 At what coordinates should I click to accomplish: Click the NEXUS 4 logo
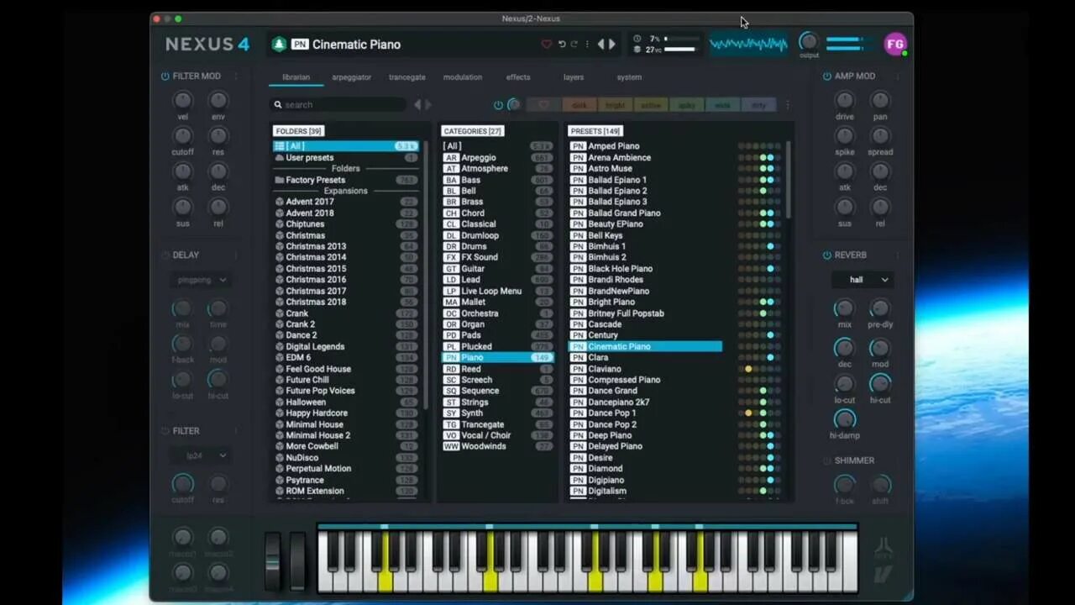[x=207, y=45]
